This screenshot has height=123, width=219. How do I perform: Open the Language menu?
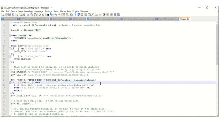(39, 11)
